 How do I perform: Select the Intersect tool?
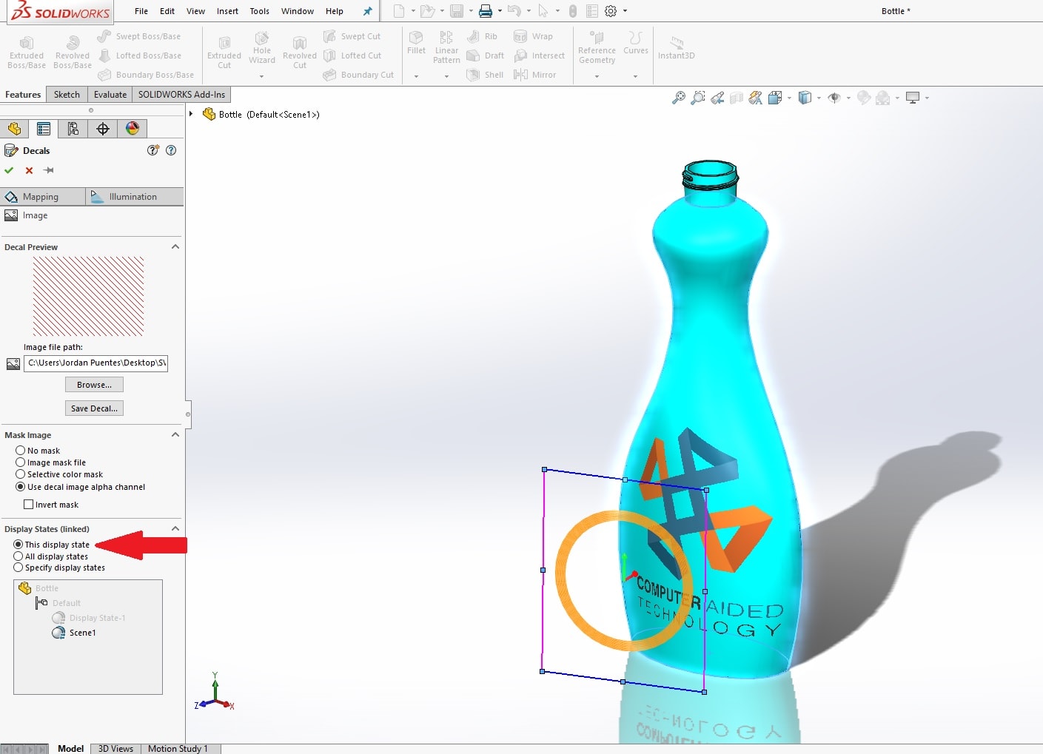[540, 55]
